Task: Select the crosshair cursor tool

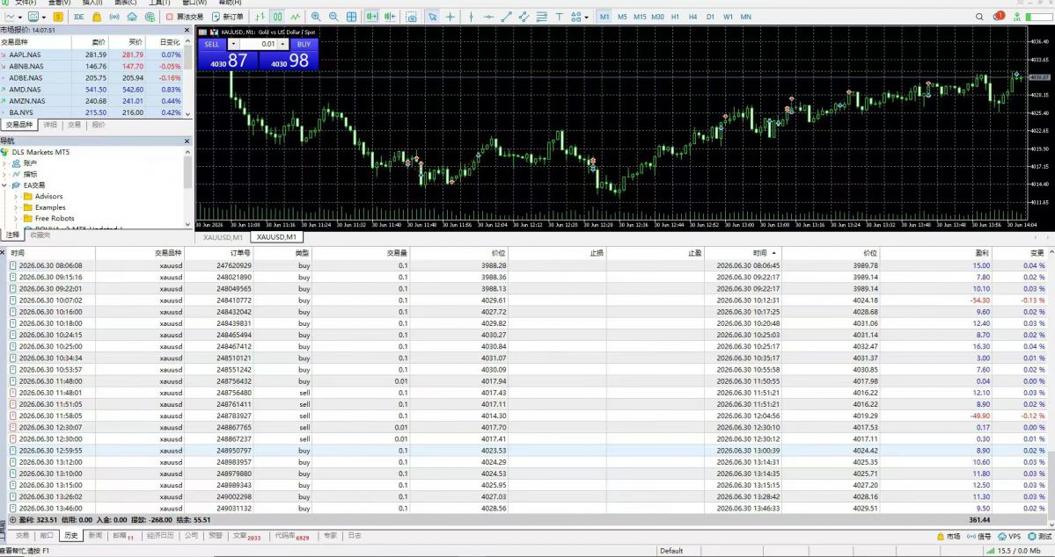Action: (x=451, y=17)
